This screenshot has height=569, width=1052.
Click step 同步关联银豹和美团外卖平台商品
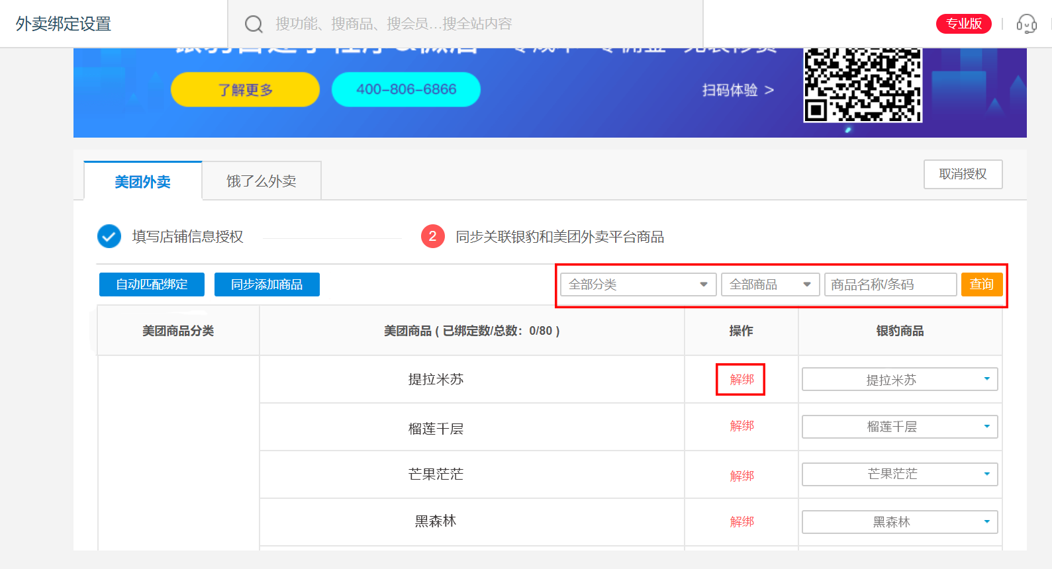(559, 237)
